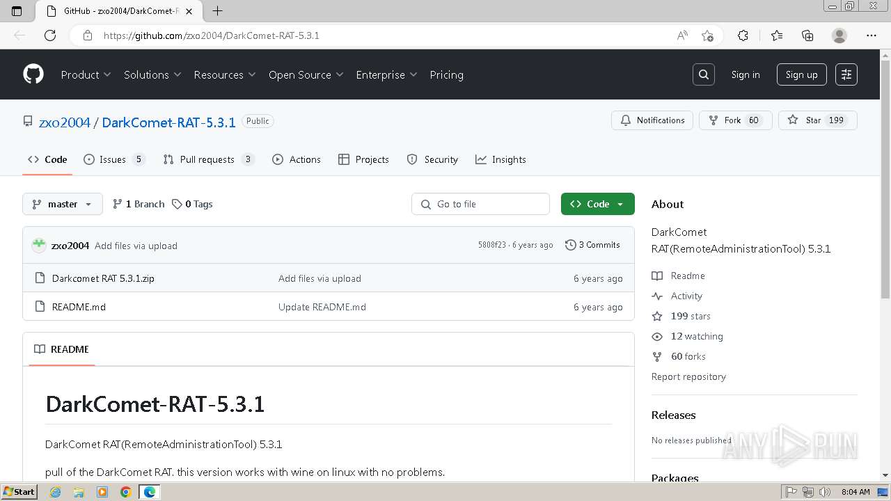Viewport: 891px width, 501px height.
Task: Open File Explorer from taskbar
Action: coord(79,492)
